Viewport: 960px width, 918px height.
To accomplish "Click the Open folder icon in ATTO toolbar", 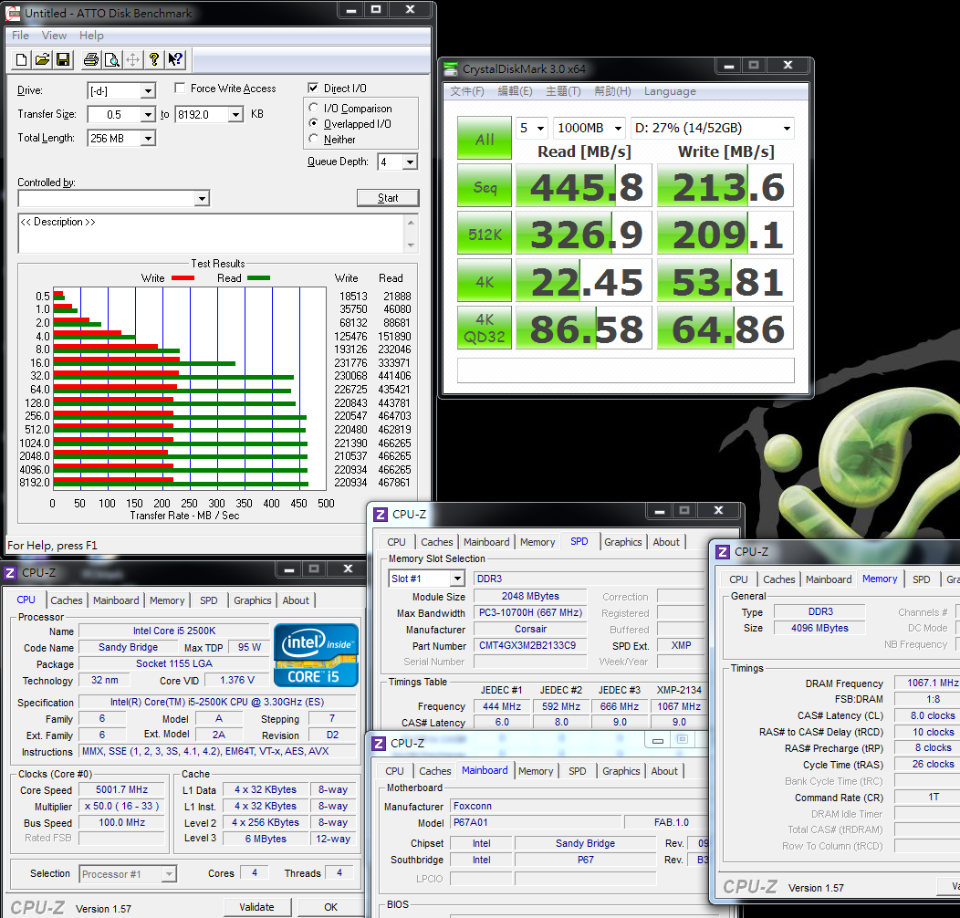I will pos(42,60).
